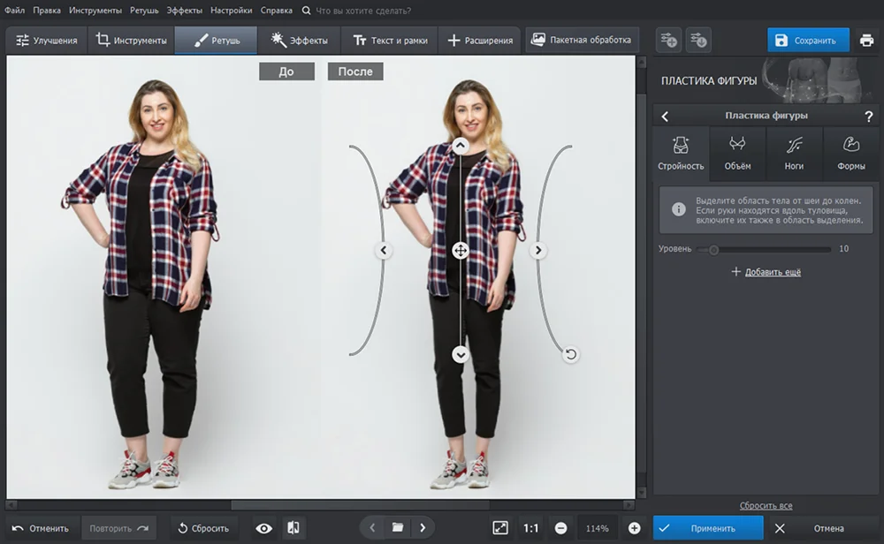Switch to the Улучшения tab
Screen dimensions: 884x544
47,40
